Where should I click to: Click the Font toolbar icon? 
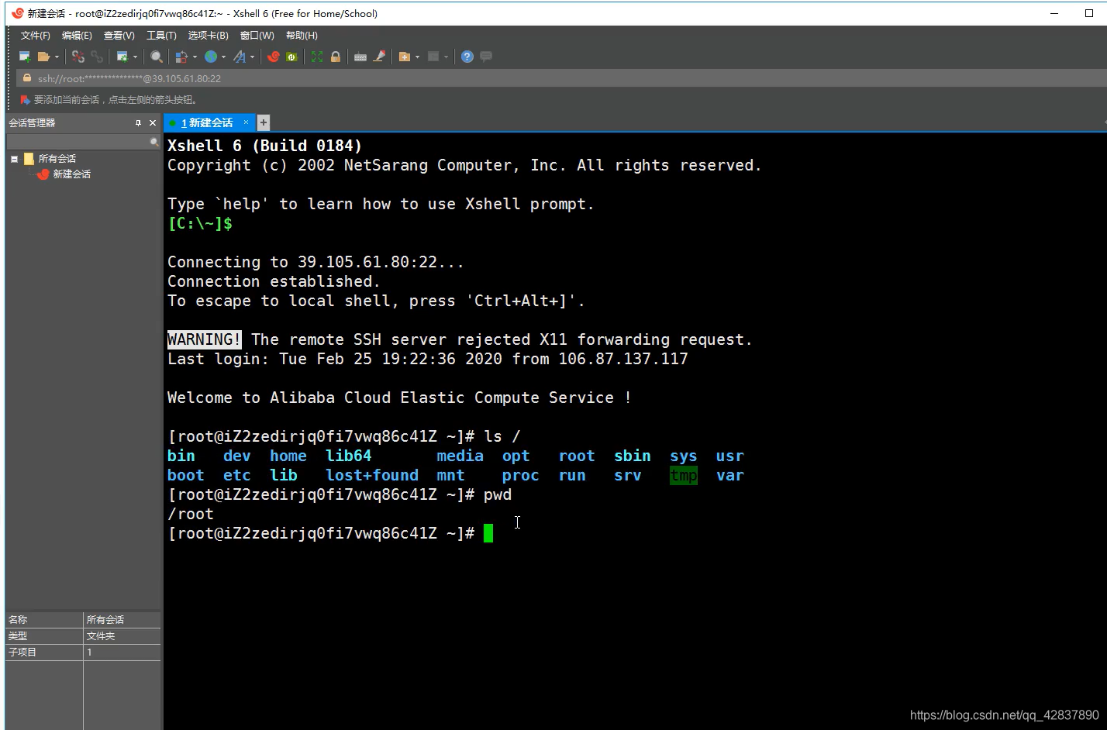pos(240,57)
